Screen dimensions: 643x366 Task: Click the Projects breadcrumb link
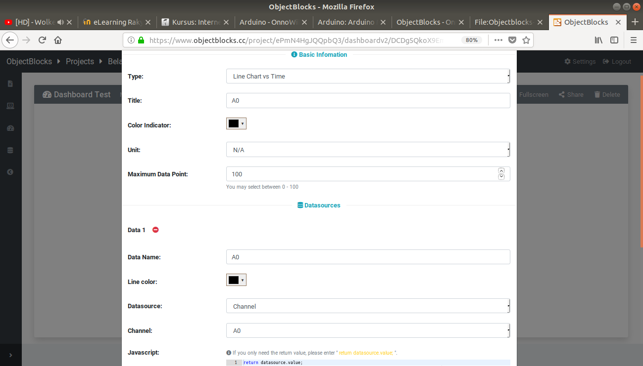point(80,62)
